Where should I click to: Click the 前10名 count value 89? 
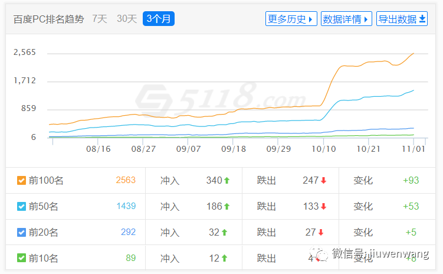[x=131, y=258]
